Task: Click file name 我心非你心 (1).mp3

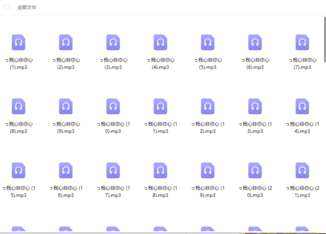Action: [x=18, y=64]
